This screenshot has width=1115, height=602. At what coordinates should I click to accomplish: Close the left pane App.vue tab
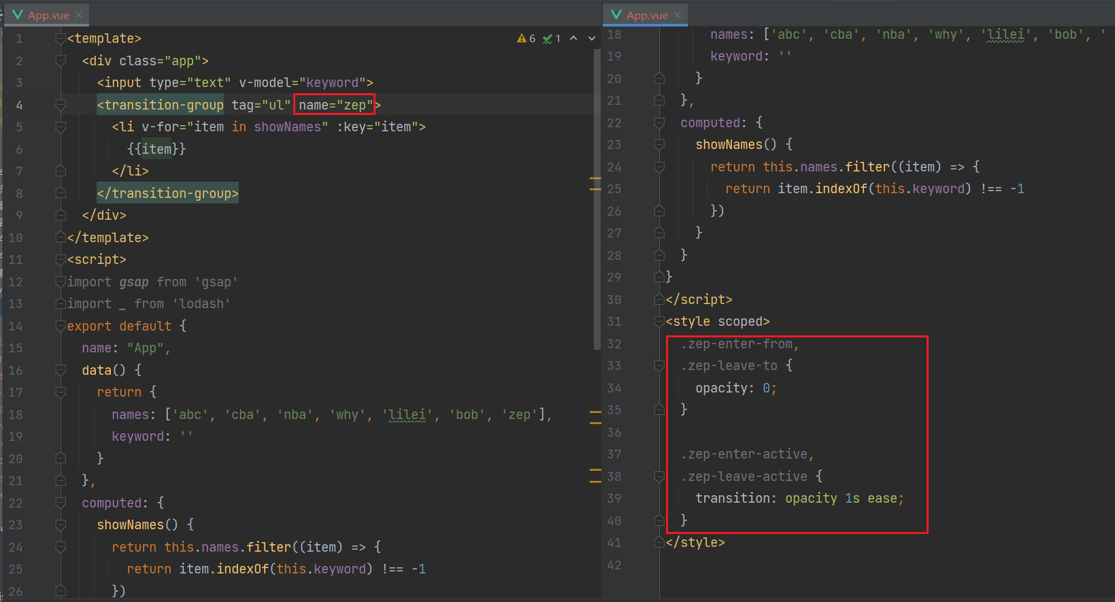[79, 15]
